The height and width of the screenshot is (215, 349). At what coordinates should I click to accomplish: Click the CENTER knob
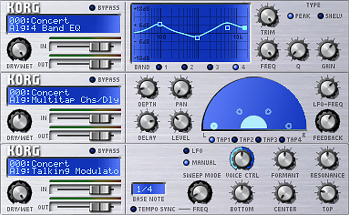point(285,193)
